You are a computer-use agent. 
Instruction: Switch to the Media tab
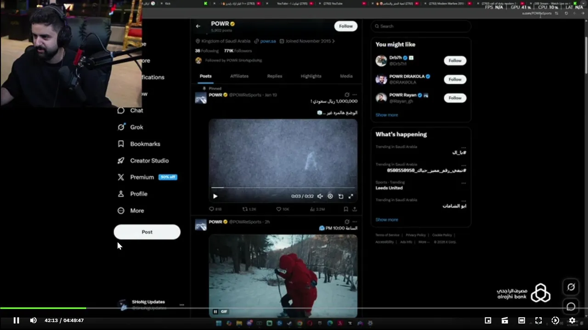point(346,76)
